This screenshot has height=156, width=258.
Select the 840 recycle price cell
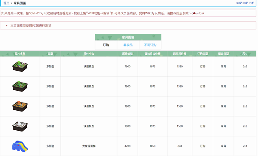pyautogui.click(x=180, y=146)
